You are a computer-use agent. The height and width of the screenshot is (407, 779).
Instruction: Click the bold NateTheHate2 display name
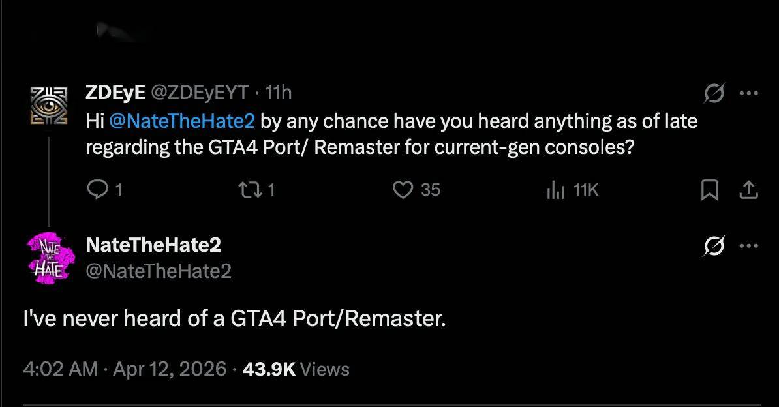coord(153,245)
